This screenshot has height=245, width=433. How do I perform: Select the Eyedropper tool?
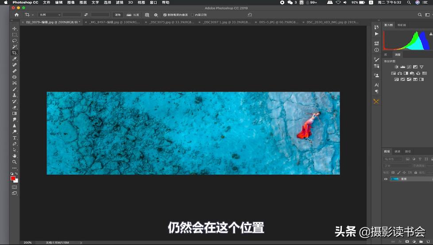(x=14, y=59)
